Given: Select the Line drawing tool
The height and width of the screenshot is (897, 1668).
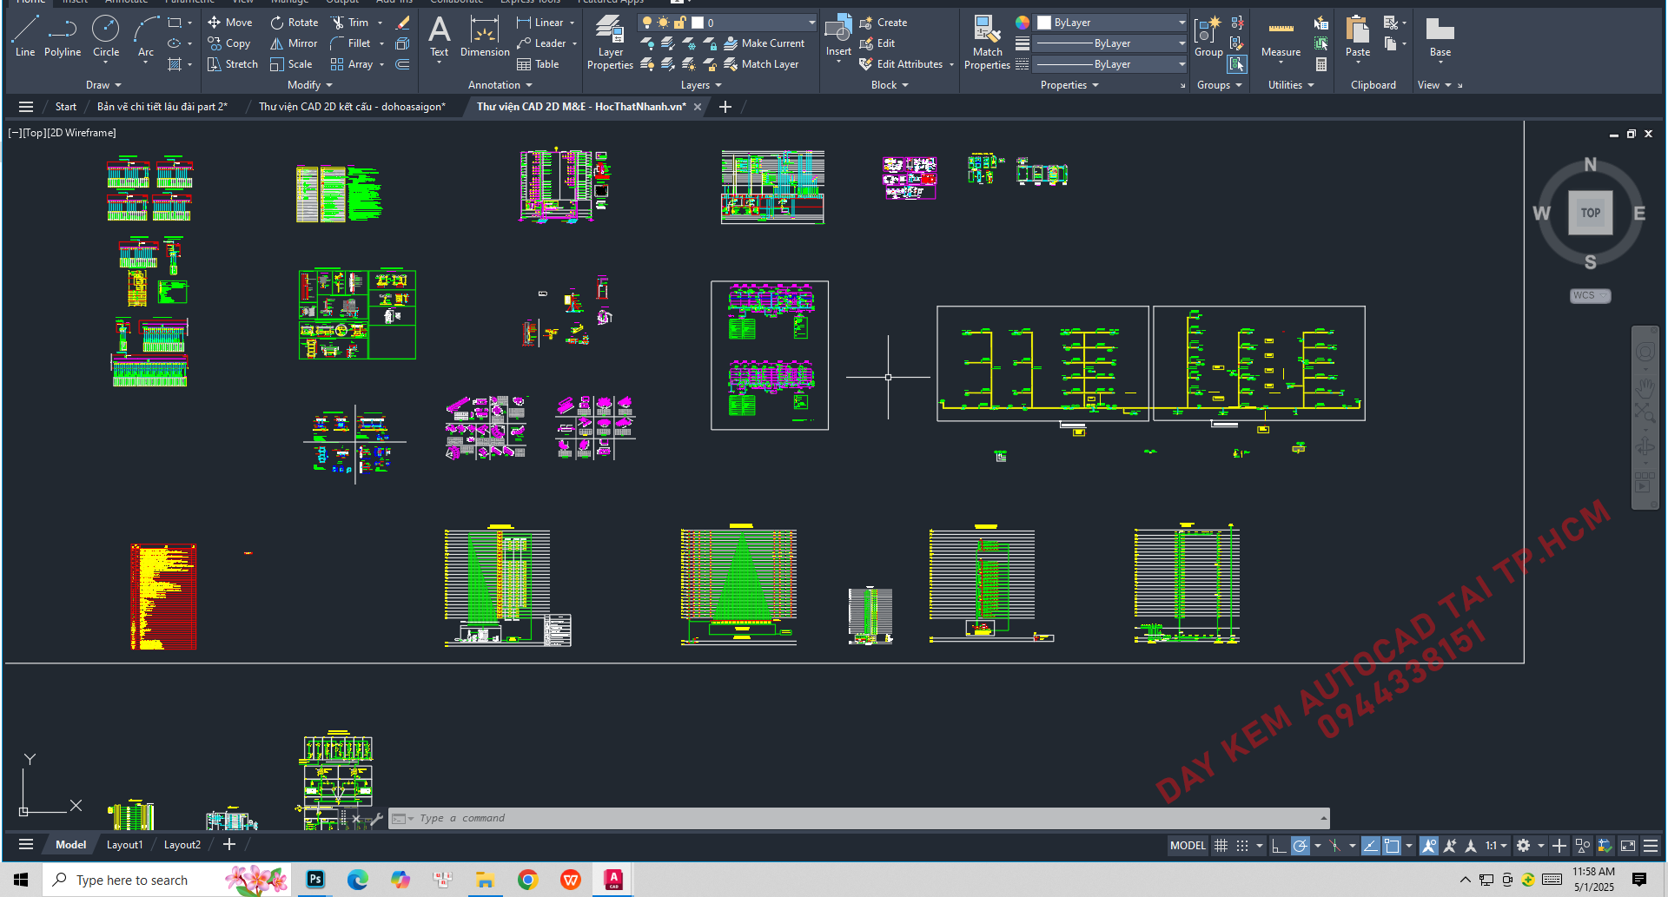Looking at the screenshot, I should [x=25, y=36].
